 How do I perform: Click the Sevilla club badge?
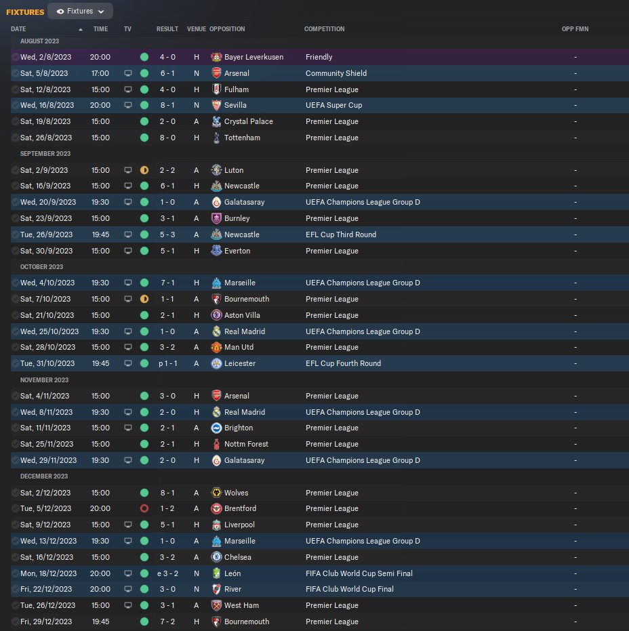click(216, 105)
